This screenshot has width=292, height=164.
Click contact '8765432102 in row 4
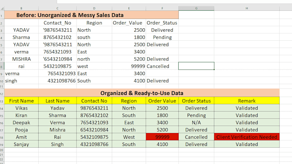(x=58, y=37)
